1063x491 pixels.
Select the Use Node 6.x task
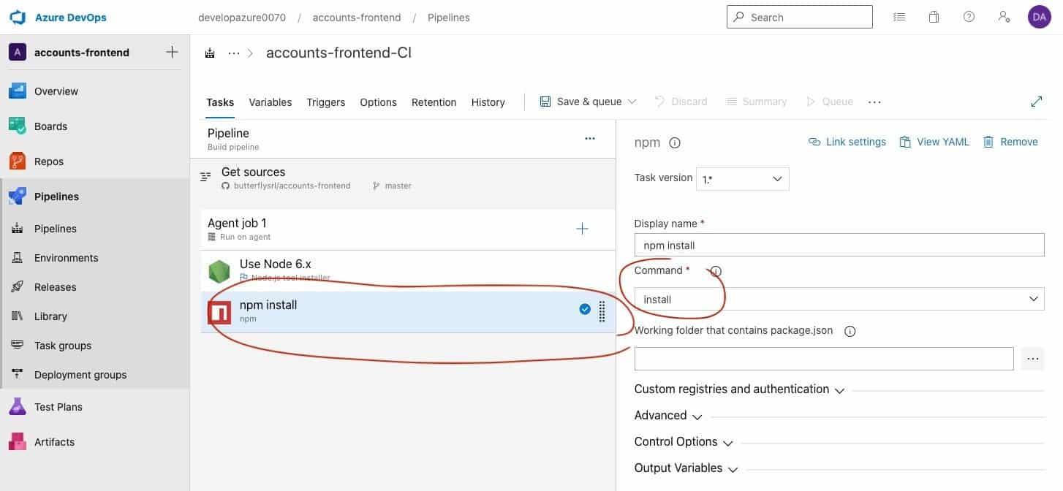[408, 271]
